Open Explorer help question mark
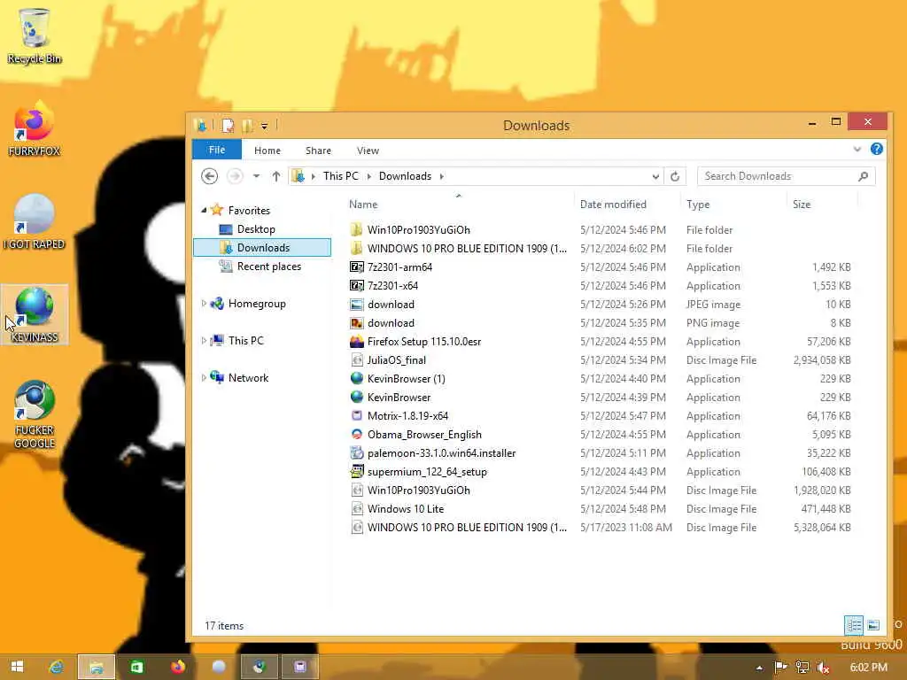This screenshot has height=680, width=907. [x=876, y=149]
